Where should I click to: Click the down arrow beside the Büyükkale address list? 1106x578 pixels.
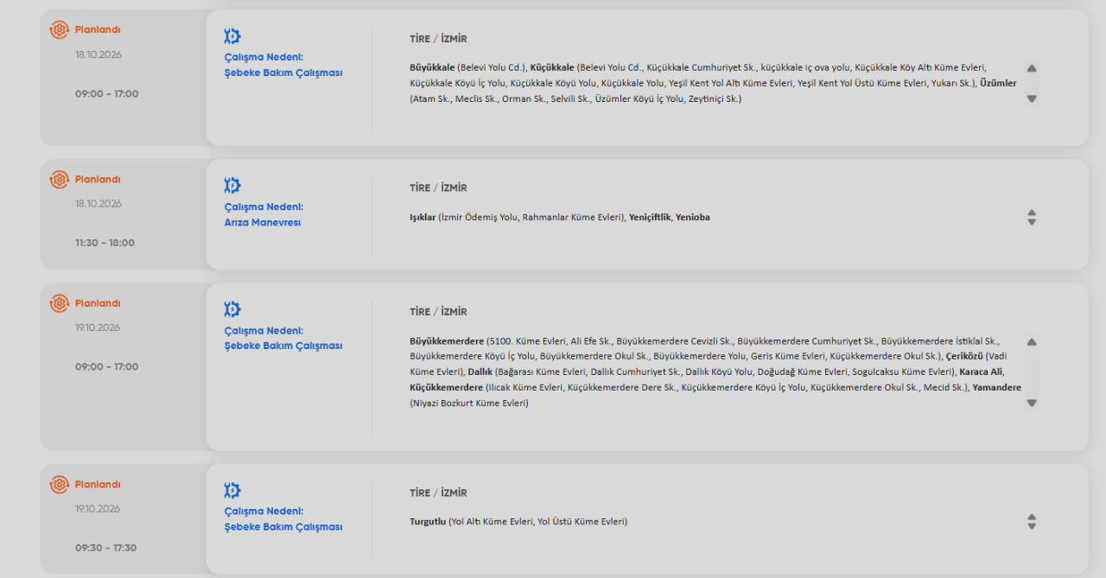point(1032,98)
